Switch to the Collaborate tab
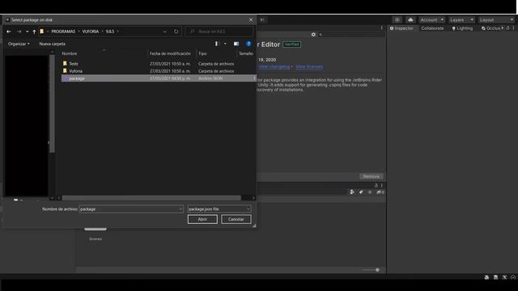 pyautogui.click(x=432, y=28)
